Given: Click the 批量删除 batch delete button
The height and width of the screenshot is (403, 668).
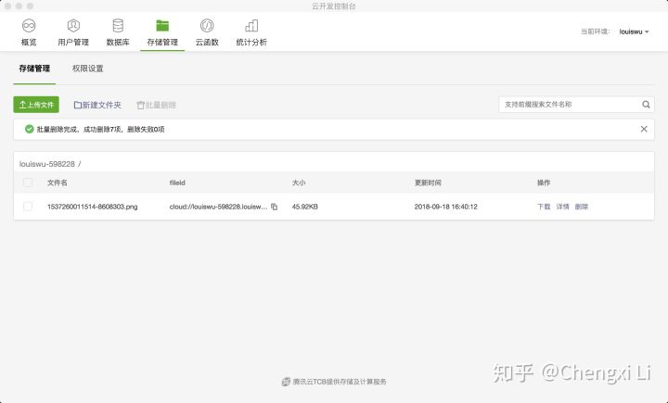Looking at the screenshot, I should coord(157,105).
